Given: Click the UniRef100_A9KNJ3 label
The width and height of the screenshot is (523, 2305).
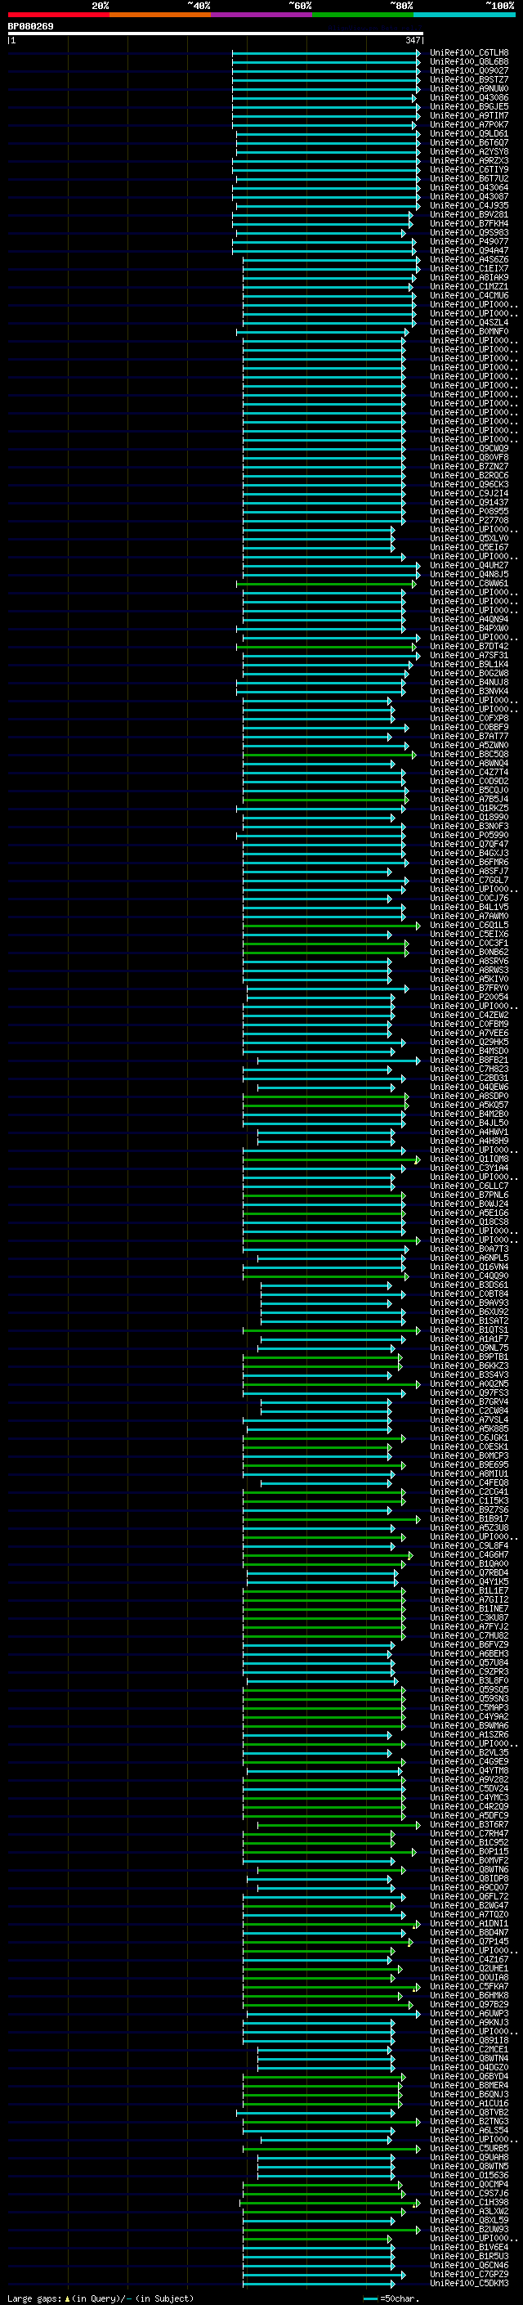Looking at the screenshot, I should pyautogui.click(x=469, y=2022).
